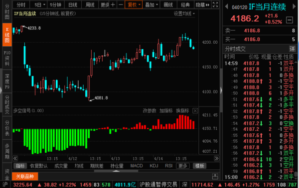Open 分时成交 sidebar tab
This screenshot has width=299, height=188.
click(x=7, y=104)
